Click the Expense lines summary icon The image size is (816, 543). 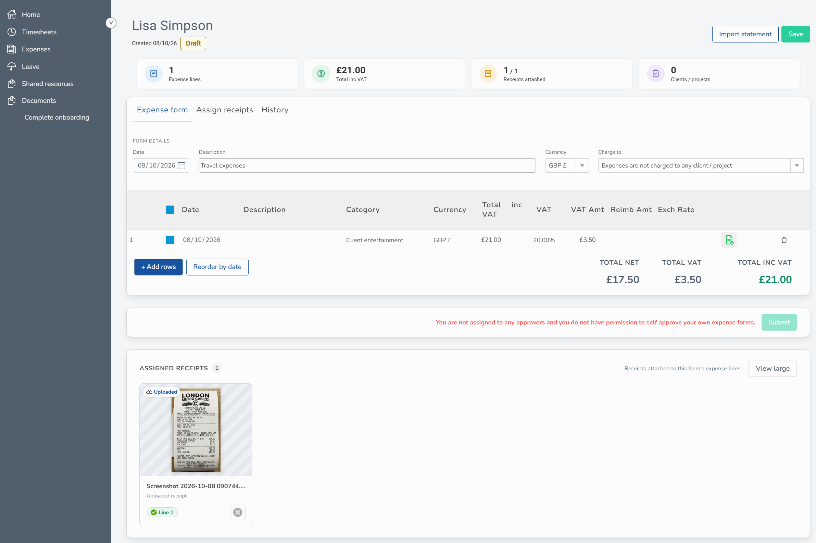coord(154,74)
